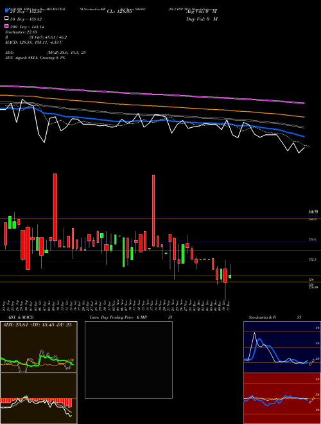Click the 138.6 price axis label
This screenshot has height=424, width=321.
click(313, 240)
